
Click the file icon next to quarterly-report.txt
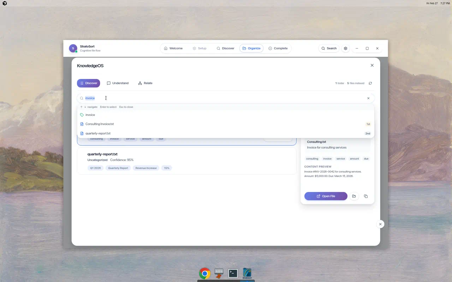point(82,133)
